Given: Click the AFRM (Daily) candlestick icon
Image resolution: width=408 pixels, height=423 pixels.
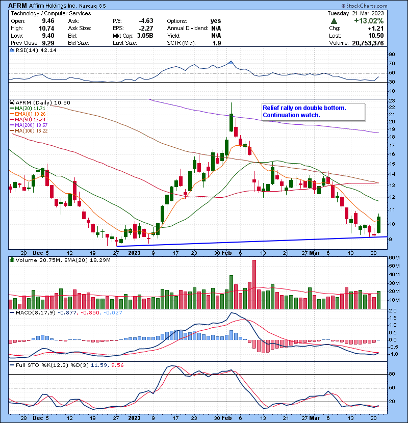Looking at the screenshot, I should [12, 102].
